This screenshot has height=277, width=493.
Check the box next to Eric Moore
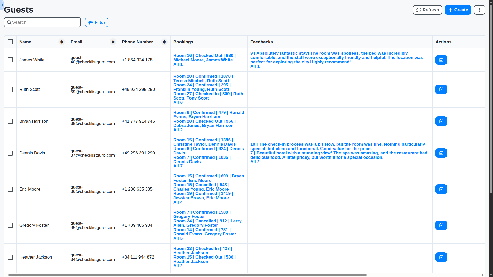(x=10, y=189)
